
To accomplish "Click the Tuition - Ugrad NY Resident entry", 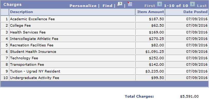I will tap(35, 71).
